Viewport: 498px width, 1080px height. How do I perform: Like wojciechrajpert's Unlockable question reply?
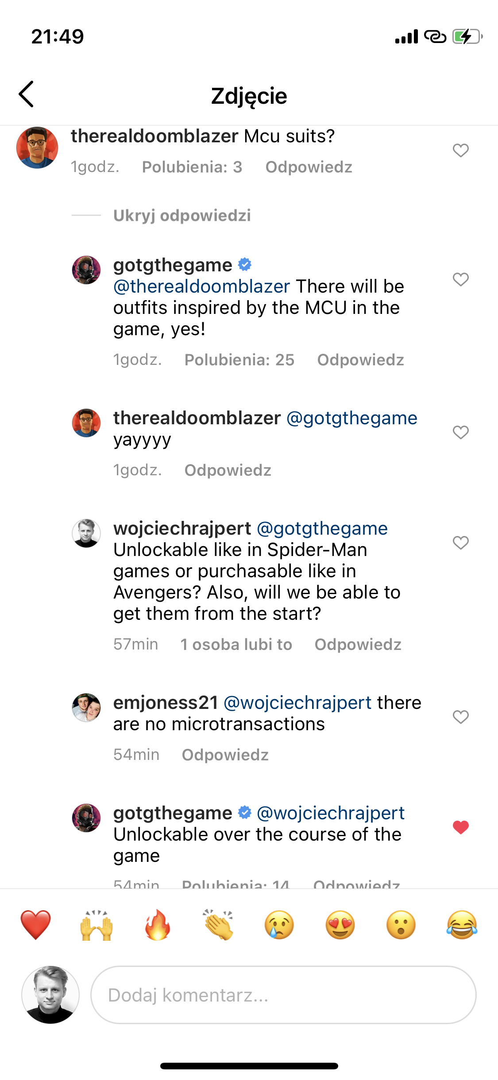pos(460,543)
